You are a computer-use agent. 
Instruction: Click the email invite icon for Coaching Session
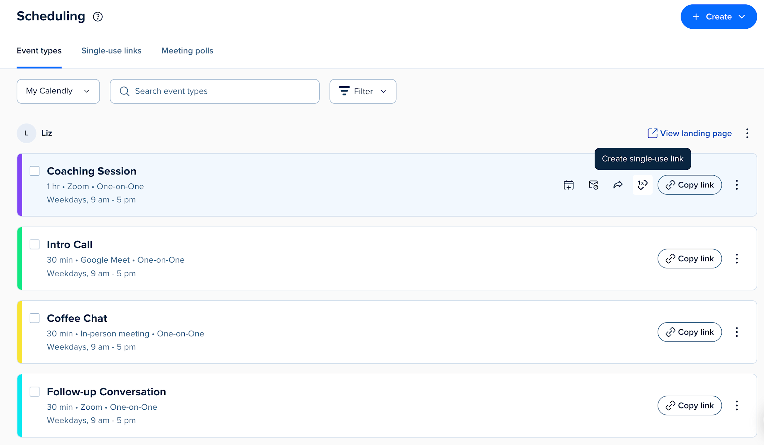coord(593,185)
